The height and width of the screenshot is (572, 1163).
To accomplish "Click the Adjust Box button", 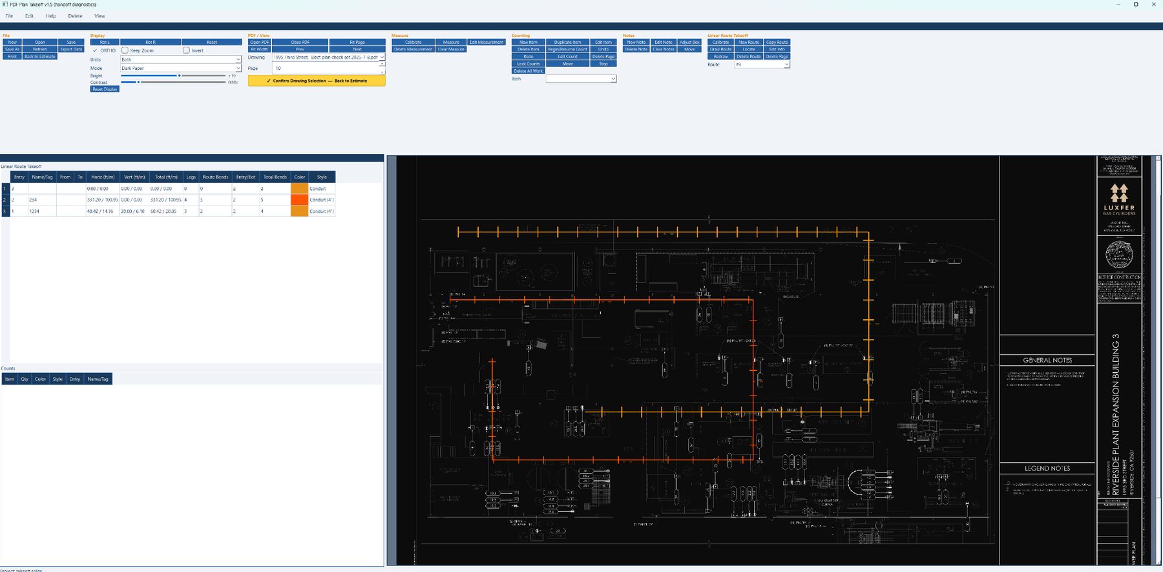I will [689, 42].
